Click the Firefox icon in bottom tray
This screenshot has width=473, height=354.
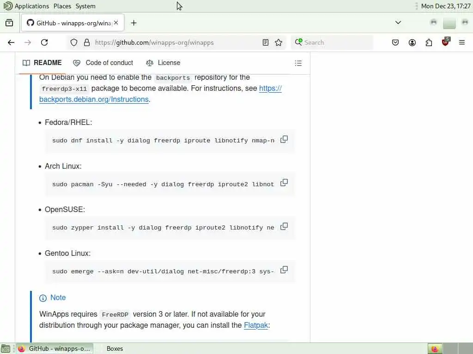pos(435,348)
